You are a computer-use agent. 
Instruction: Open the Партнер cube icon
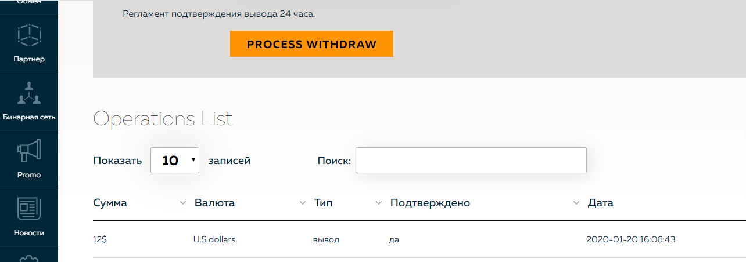tap(29, 37)
